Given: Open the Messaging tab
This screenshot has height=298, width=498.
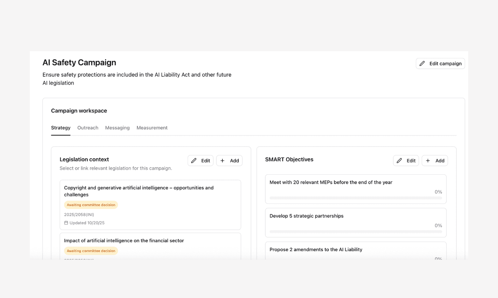Looking at the screenshot, I should click(x=117, y=128).
